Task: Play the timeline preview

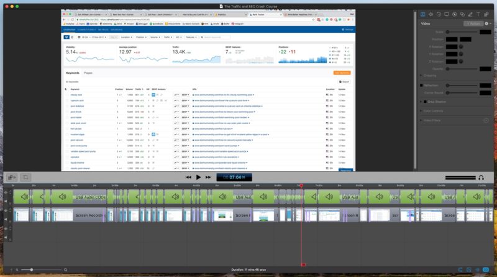Action: 198,177
